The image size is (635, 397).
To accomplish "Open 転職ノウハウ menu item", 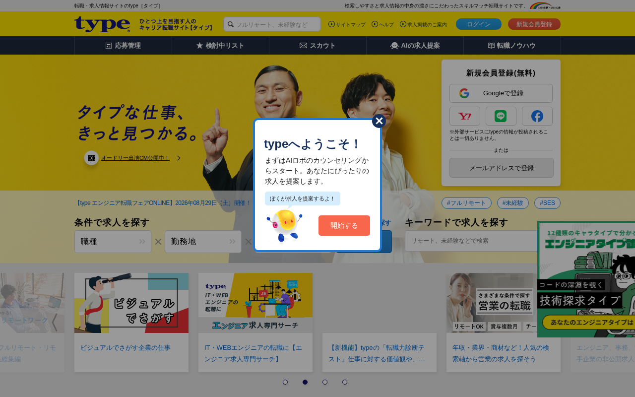I will (512, 46).
